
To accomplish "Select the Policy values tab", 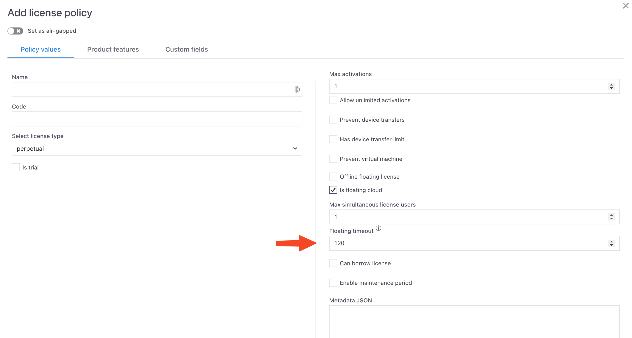I will click(x=41, y=49).
